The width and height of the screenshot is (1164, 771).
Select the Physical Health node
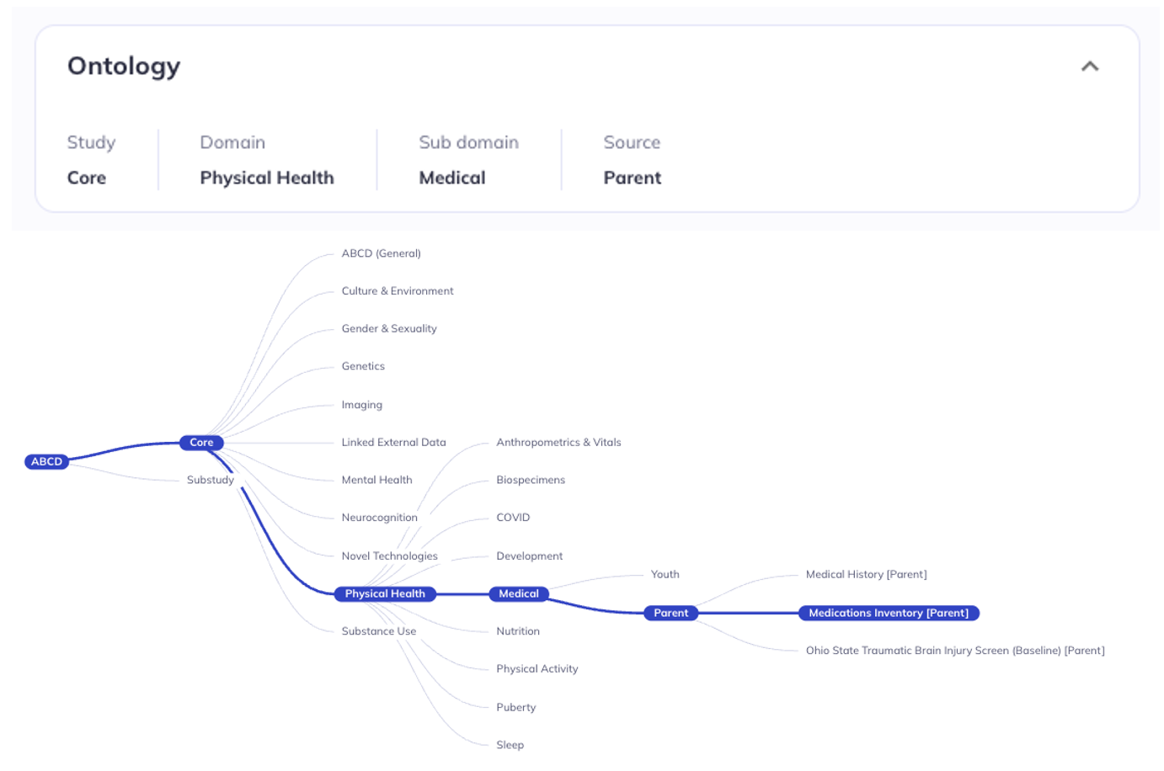pyautogui.click(x=385, y=593)
